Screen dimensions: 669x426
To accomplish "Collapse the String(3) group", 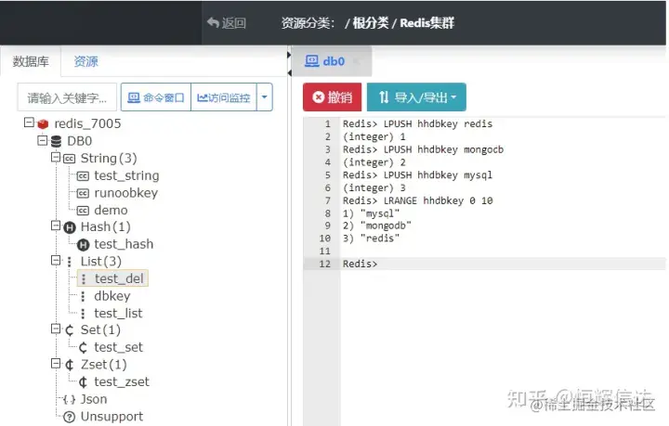I will tap(56, 158).
